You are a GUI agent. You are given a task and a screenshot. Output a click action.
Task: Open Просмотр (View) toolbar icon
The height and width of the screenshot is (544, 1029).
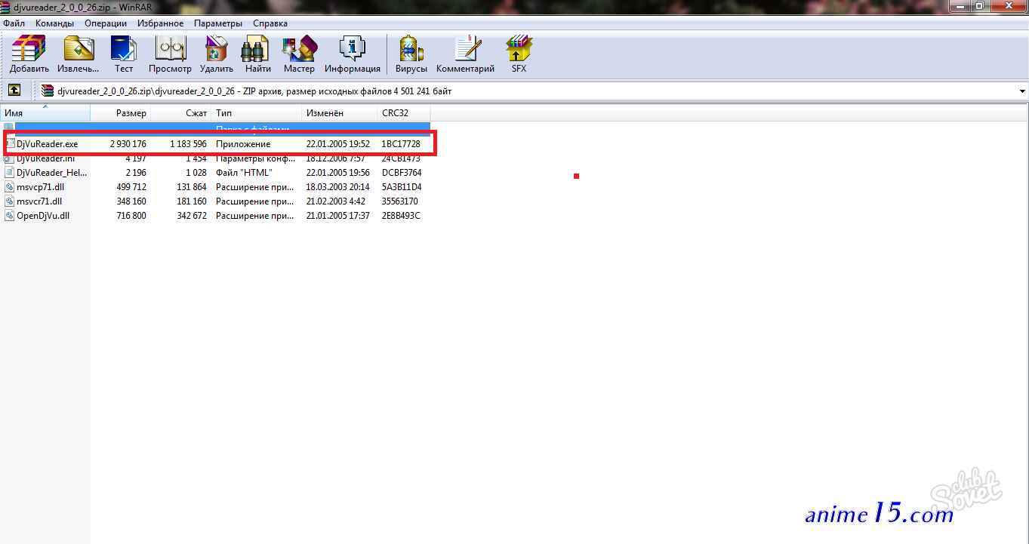(x=170, y=48)
